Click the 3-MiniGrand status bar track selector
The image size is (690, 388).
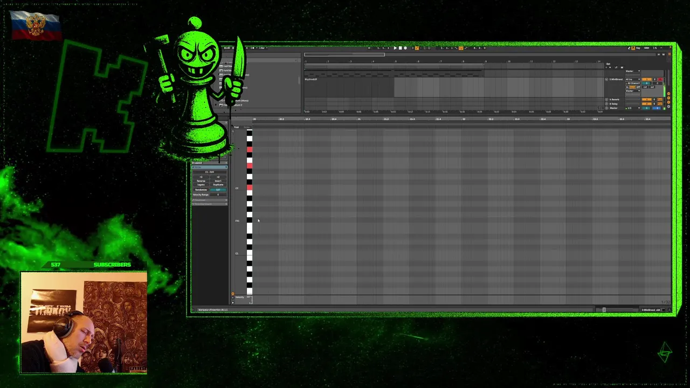click(651, 310)
